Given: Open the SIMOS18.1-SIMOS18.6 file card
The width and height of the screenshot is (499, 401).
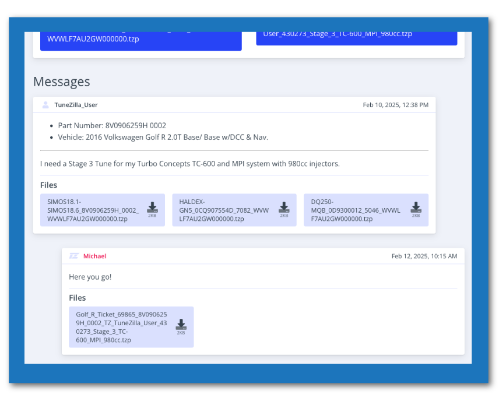Looking at the screenshot, I should click(x=103, y=210).
